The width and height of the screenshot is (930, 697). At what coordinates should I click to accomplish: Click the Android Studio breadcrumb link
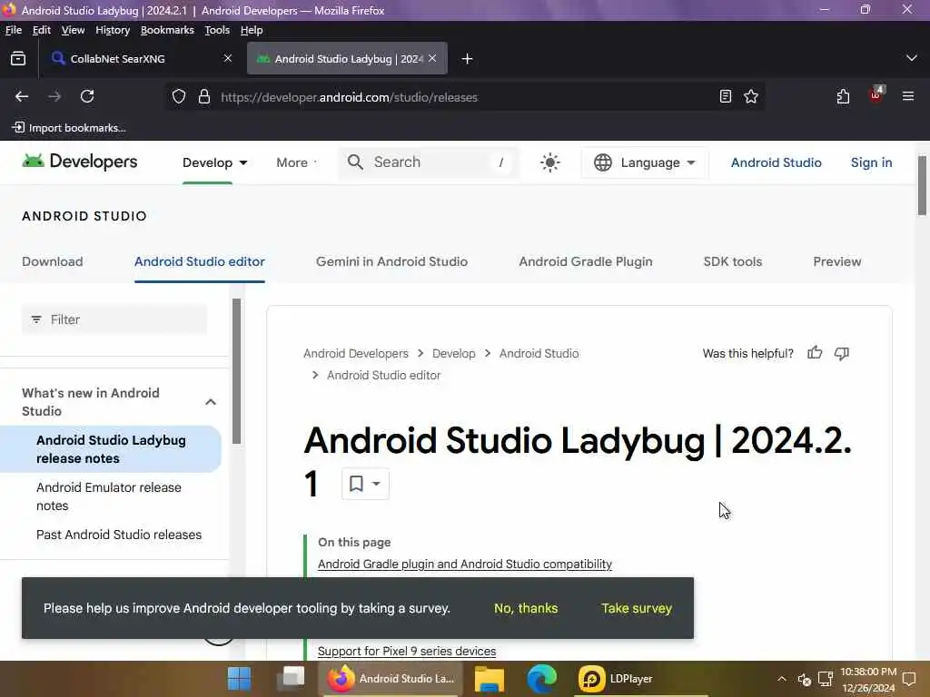(x=539, y=353)
